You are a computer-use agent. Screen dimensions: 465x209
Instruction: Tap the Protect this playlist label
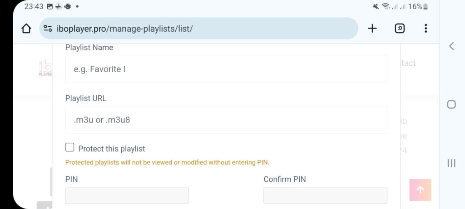[x=112, y=149]
